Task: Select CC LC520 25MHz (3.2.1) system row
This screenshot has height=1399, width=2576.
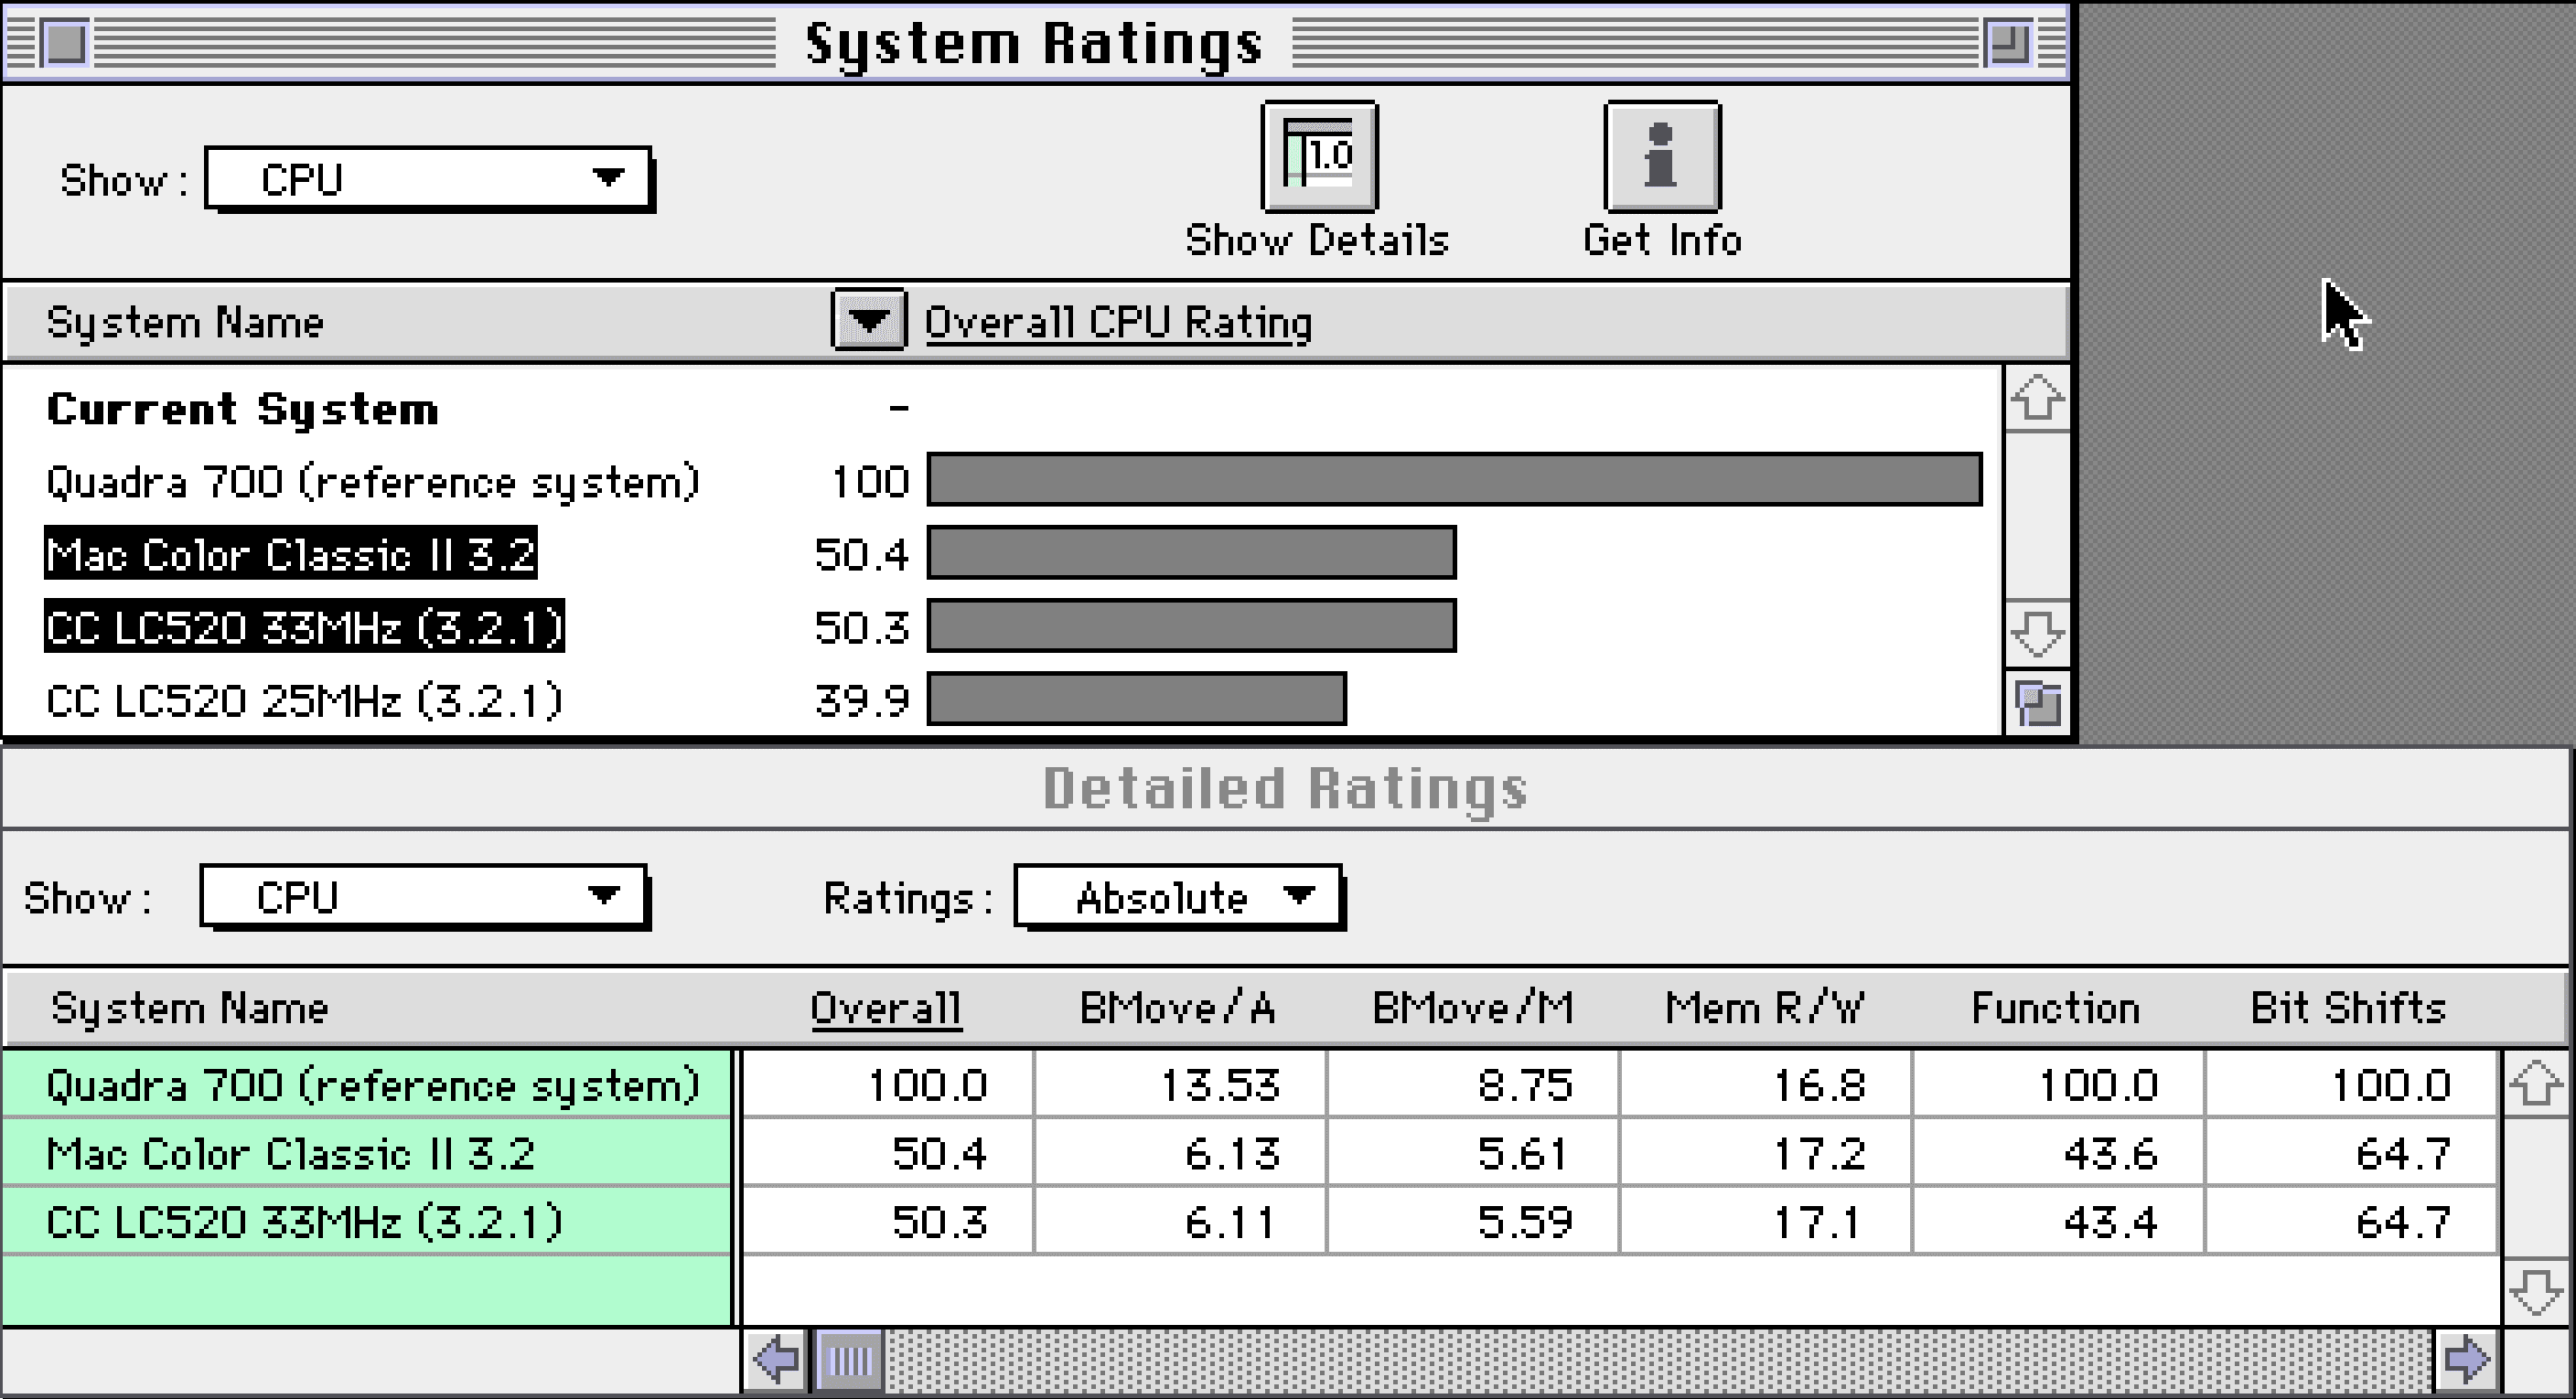Action: point(304,701)
